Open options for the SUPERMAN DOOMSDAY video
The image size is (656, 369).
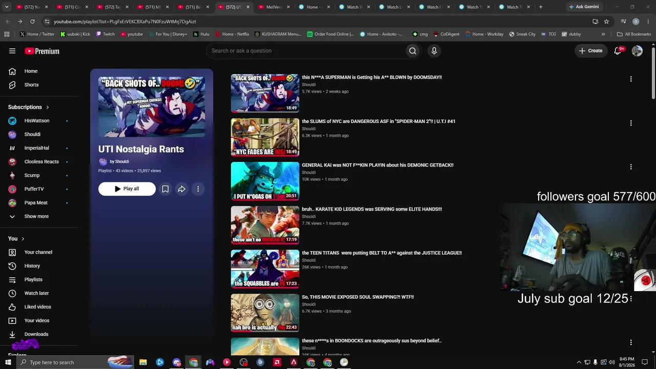tap(631, 79)
